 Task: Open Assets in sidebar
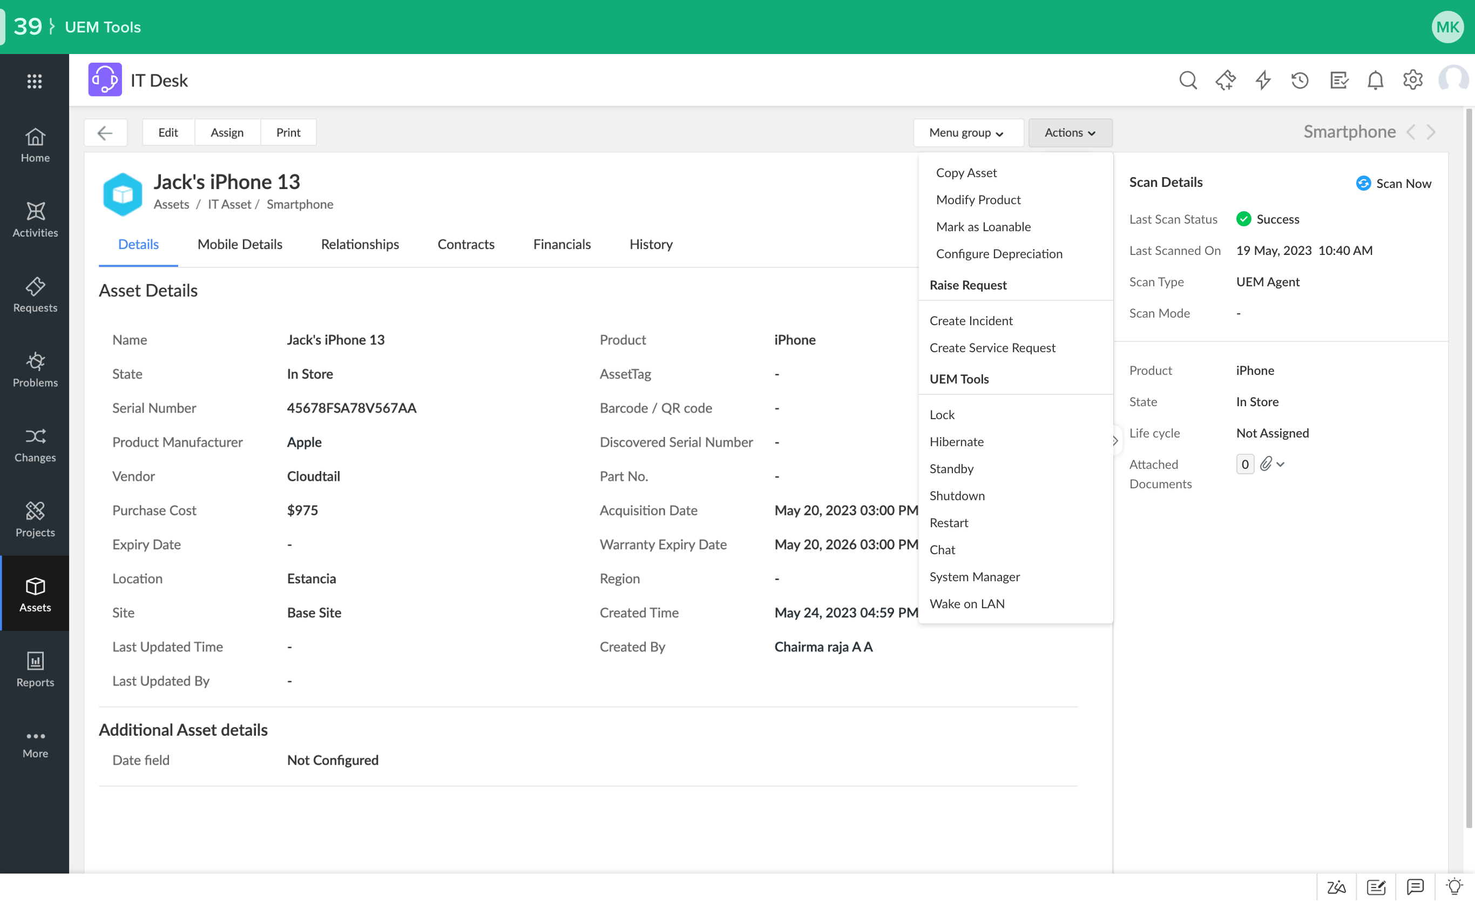point(35,594)
